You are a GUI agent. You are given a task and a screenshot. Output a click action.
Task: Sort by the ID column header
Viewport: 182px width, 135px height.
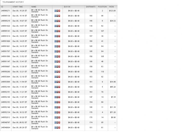(2, 7)
